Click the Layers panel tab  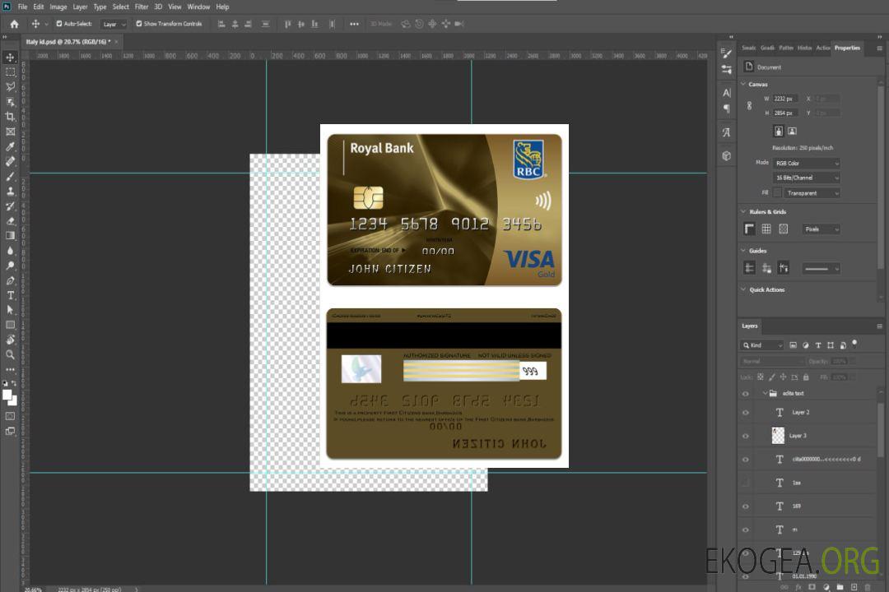(x=750, y=326)
